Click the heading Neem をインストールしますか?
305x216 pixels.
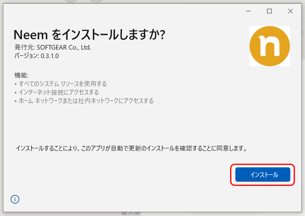tap(89, 35)
